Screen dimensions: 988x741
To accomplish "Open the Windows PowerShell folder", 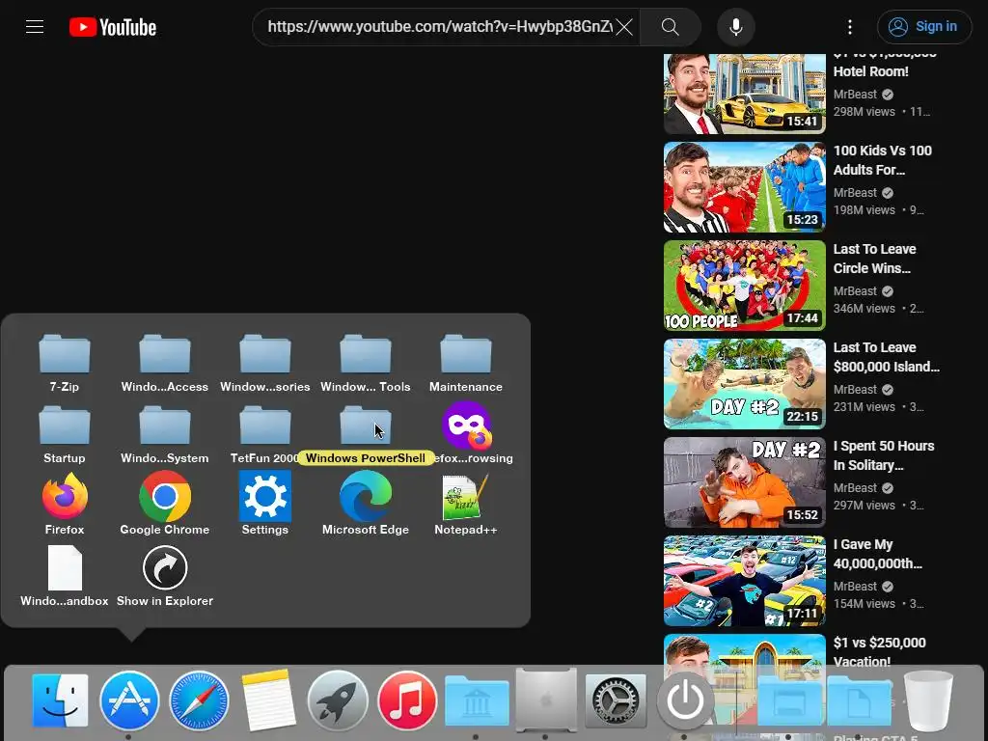I will [366, 435].
